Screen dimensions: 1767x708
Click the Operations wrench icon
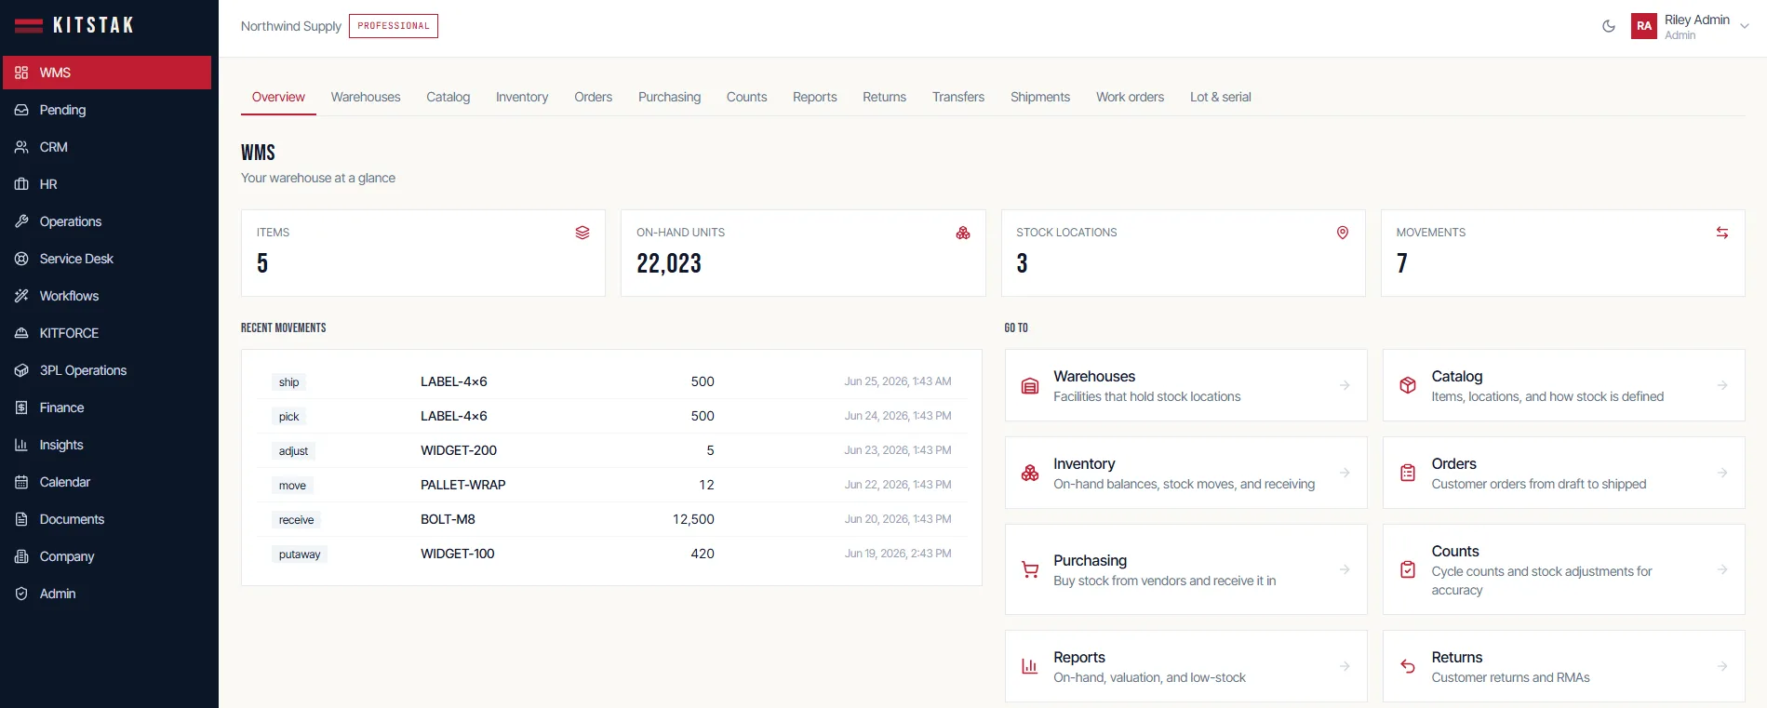21,221
